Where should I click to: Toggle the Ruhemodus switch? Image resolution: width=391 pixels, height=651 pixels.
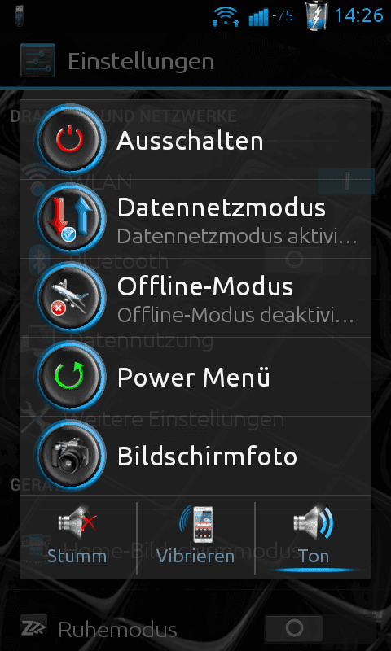click(x=294, y=627)
